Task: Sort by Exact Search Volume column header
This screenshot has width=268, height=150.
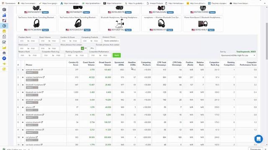Action: coord(88,64)
